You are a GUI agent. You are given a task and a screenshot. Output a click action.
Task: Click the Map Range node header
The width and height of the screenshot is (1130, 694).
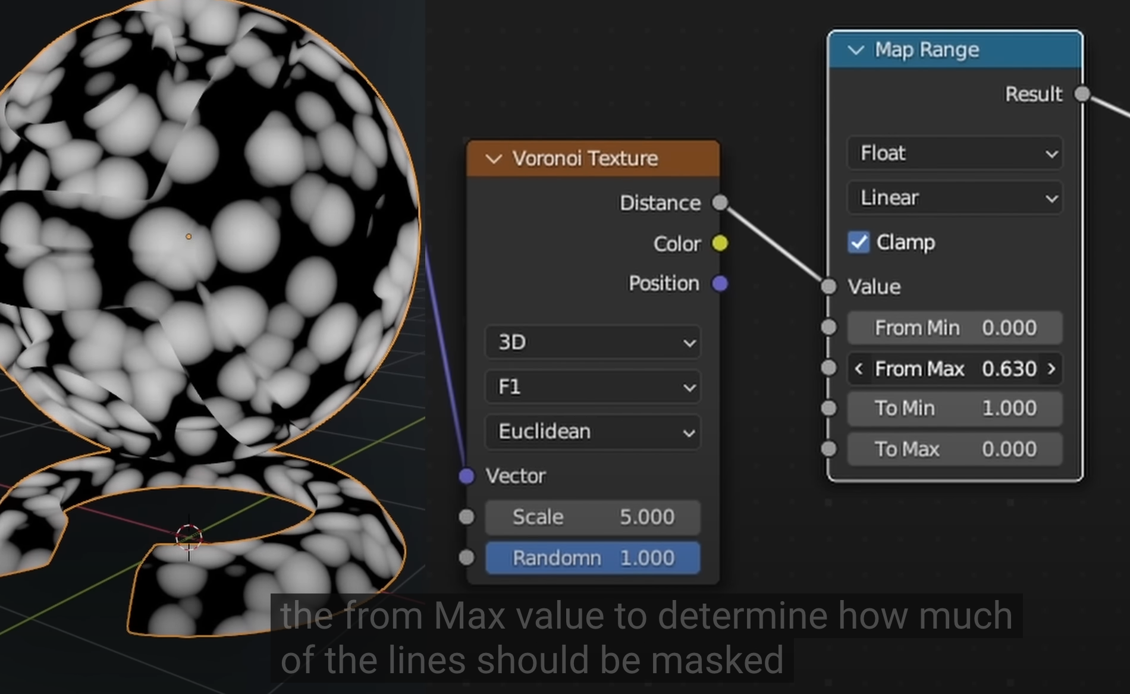pyautogui.click(x=955, y=50)
